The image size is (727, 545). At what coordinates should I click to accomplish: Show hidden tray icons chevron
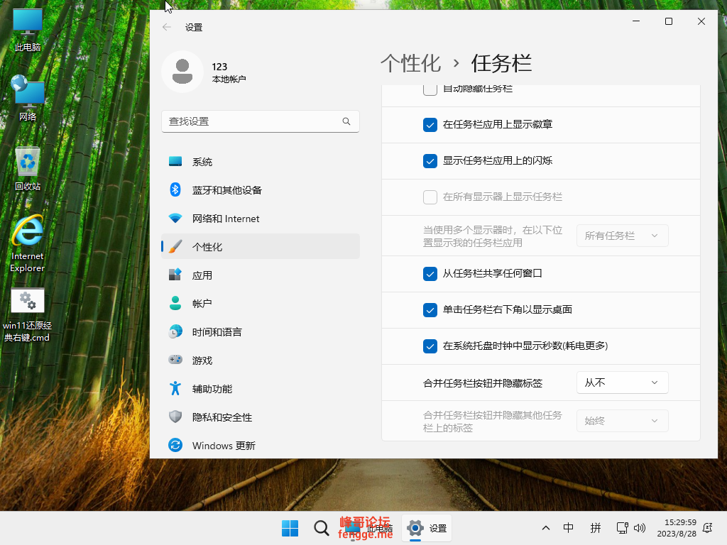click(546, 528)
